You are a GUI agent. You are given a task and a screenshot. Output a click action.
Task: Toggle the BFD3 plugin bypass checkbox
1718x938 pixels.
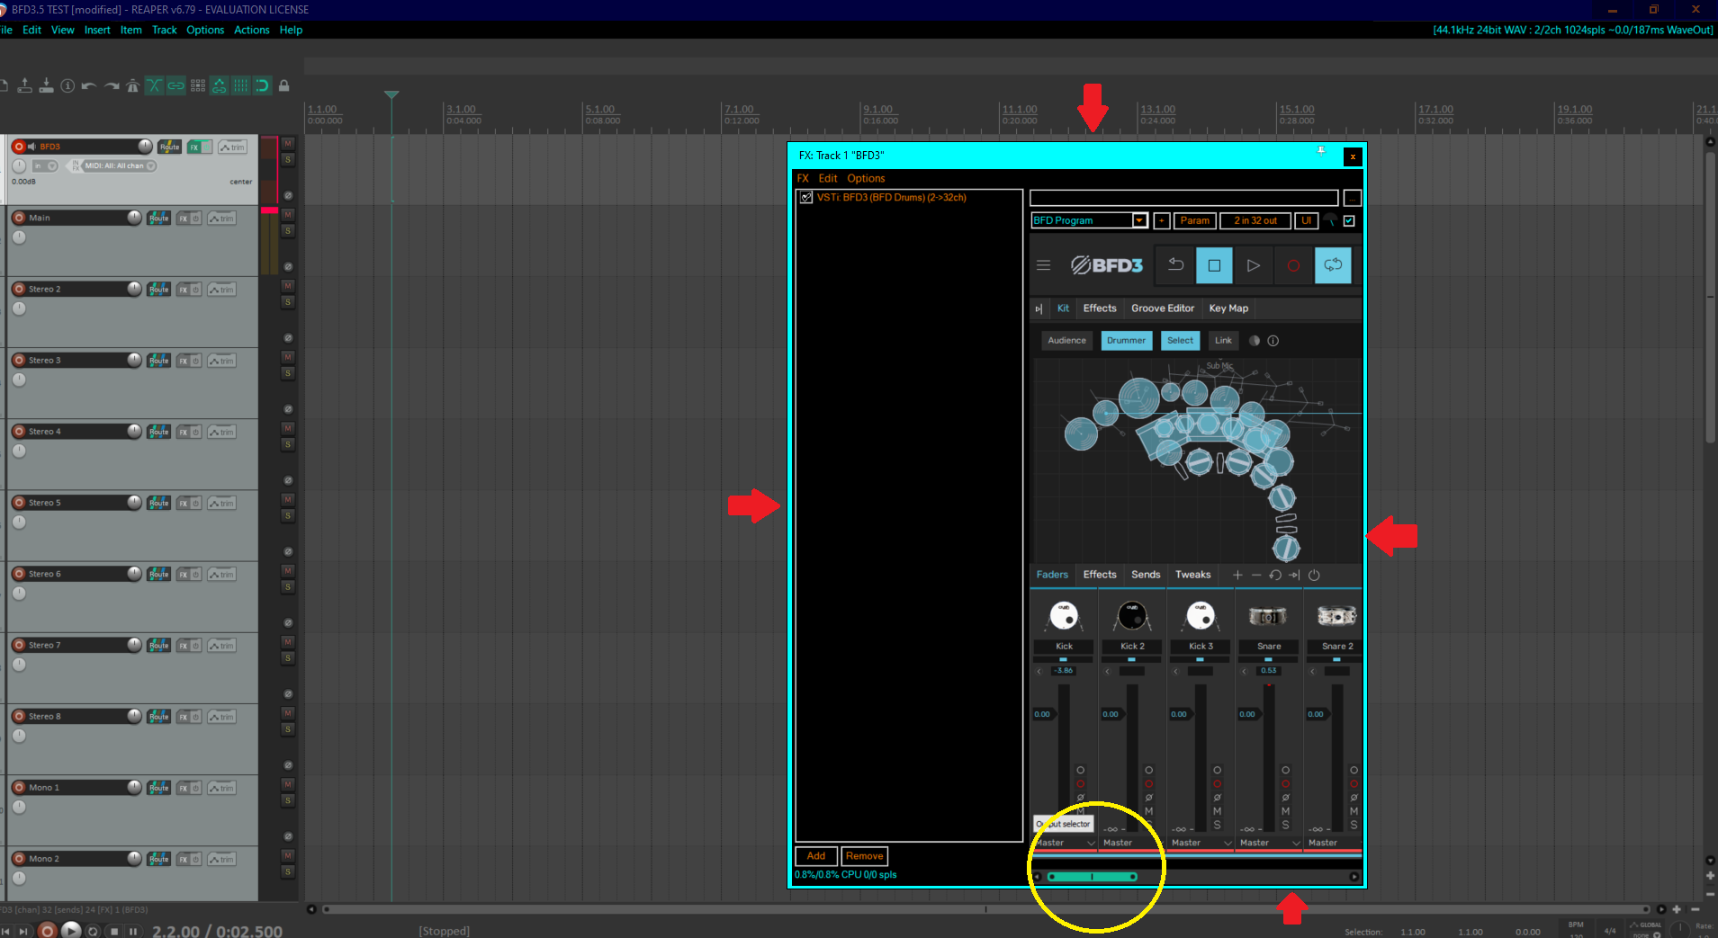pyautogui.click(x=1349, y=220)
